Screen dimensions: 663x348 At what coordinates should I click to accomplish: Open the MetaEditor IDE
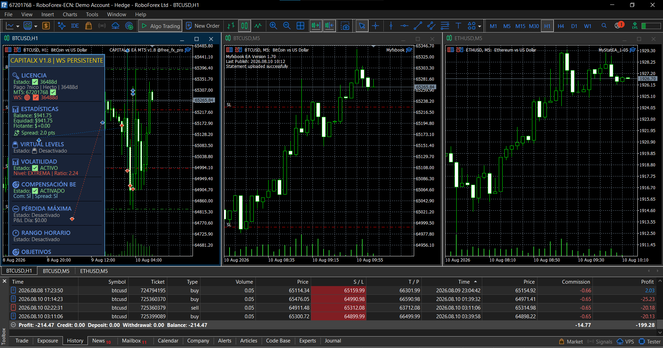pyautogui.click(x=75, y=26)
